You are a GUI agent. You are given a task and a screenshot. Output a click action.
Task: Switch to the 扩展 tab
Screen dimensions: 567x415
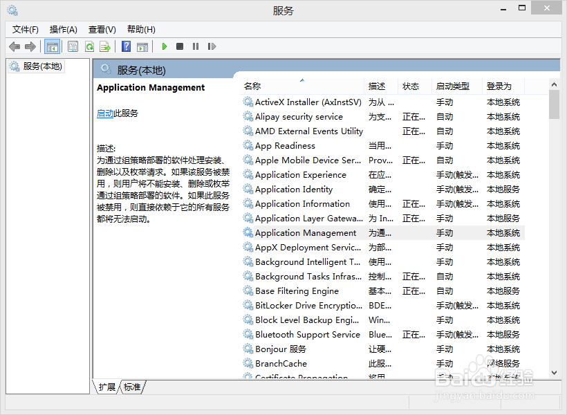point(106,387)
